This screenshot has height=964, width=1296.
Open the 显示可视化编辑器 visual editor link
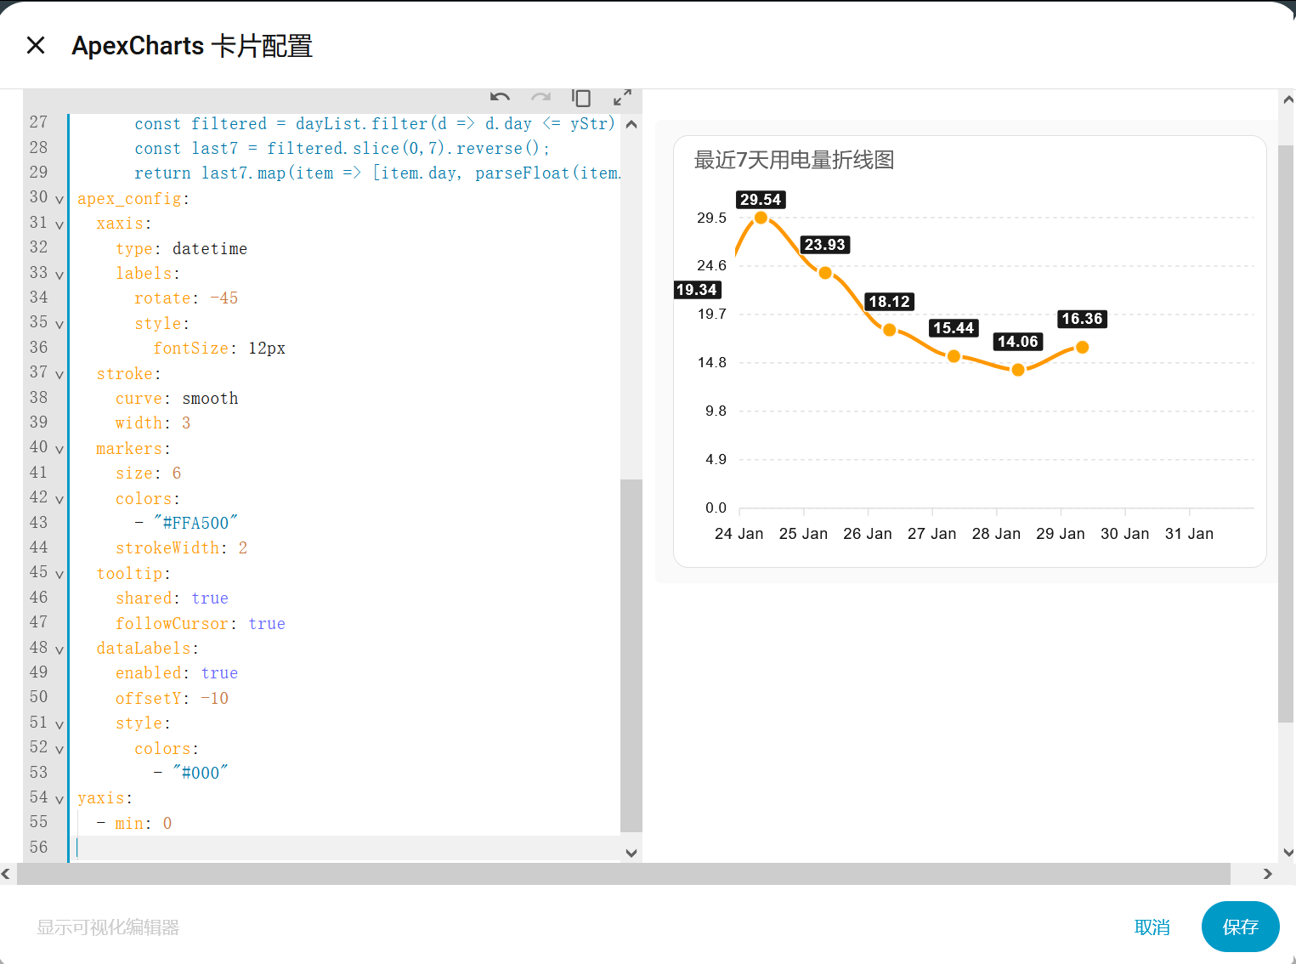pos(107,927)
